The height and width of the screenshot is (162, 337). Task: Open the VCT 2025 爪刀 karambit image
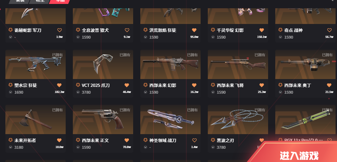[103, 64]
